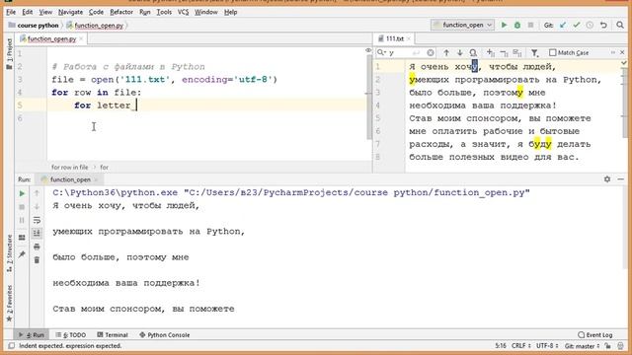Toggle tool window quick-access button
Image resolution: width=632 pixels, height=355 pixels.
point(11,346)
